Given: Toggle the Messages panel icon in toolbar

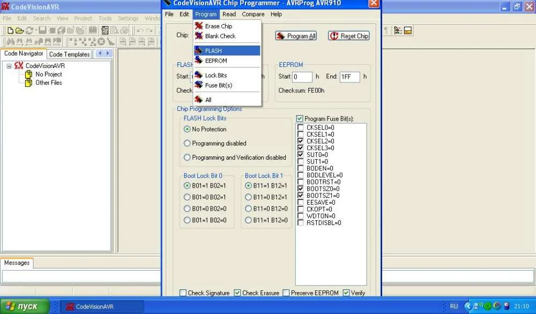Looking at the screenshot, I should (x=407, y=31).
